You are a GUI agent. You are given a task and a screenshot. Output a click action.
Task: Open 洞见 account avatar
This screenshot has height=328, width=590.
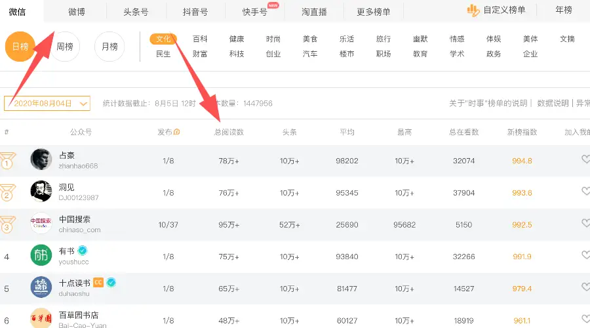pos(41,192)
